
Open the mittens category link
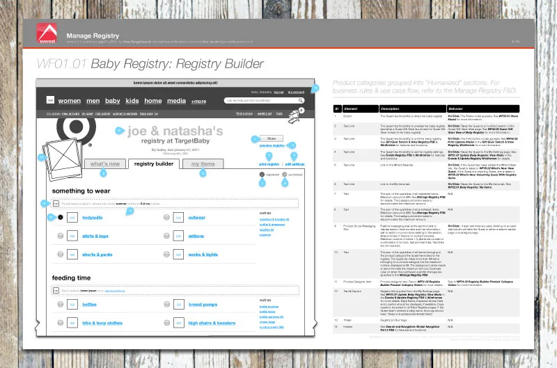click(x=196, y=236)
